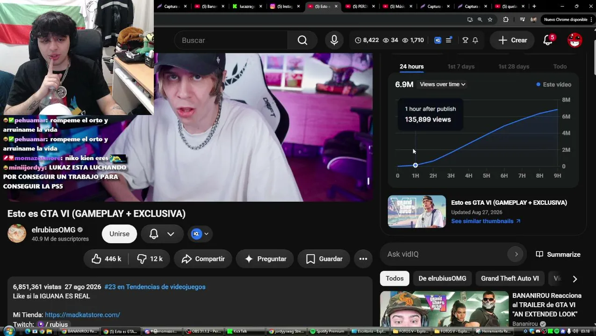596x336 pixels.
Task: Select the 1st 7 days tab
Action: click(461, 67)
